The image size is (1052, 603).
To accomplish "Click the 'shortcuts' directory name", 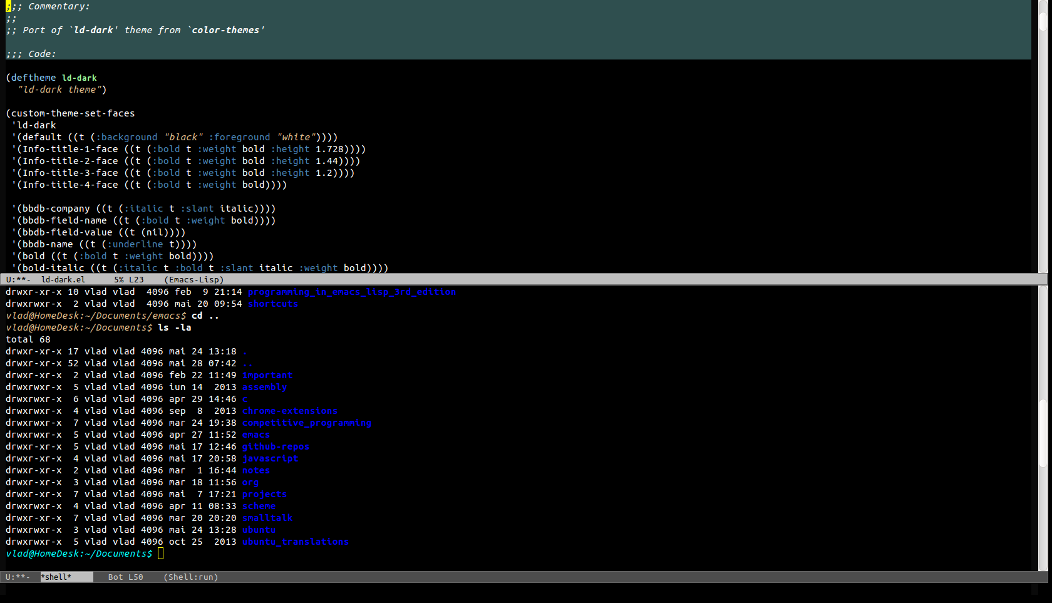I will 273,304.
